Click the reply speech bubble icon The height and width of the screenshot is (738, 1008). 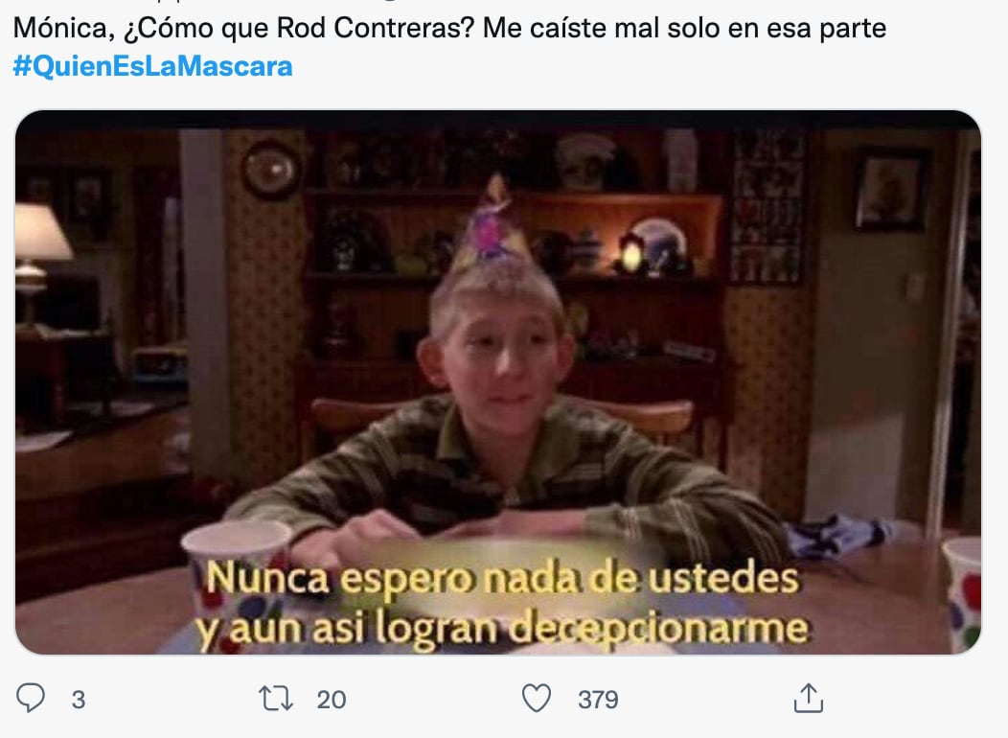tap(31, 698)
